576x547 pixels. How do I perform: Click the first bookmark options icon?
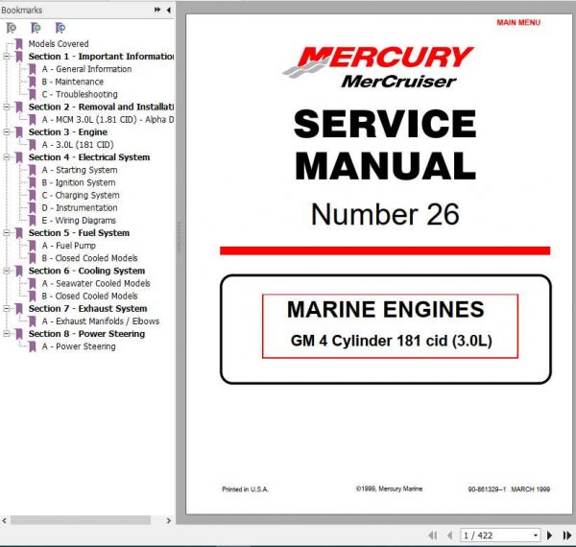[12, 28]
